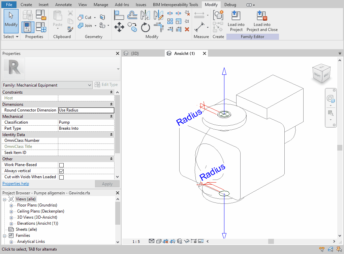Choose Mirror - Draw Axis tool
The image size is (344, 254).
[x=158, y=15]
